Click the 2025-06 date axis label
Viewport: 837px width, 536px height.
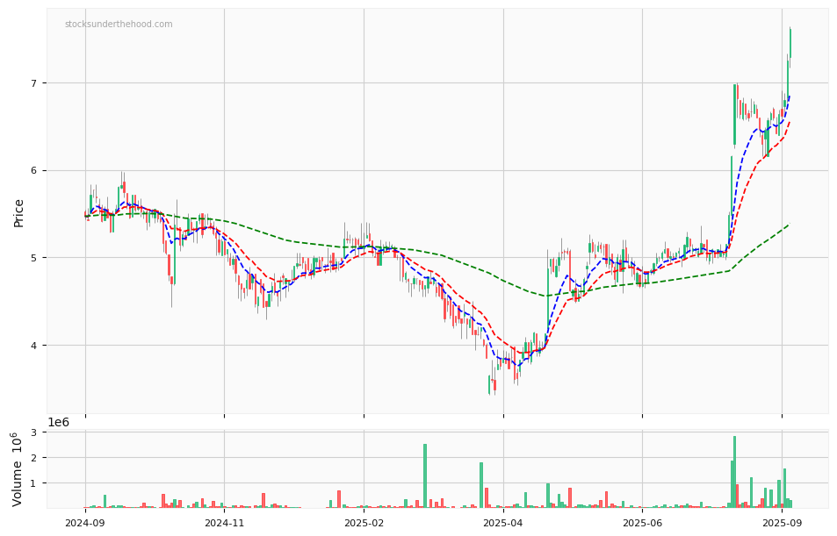(642, 523)
